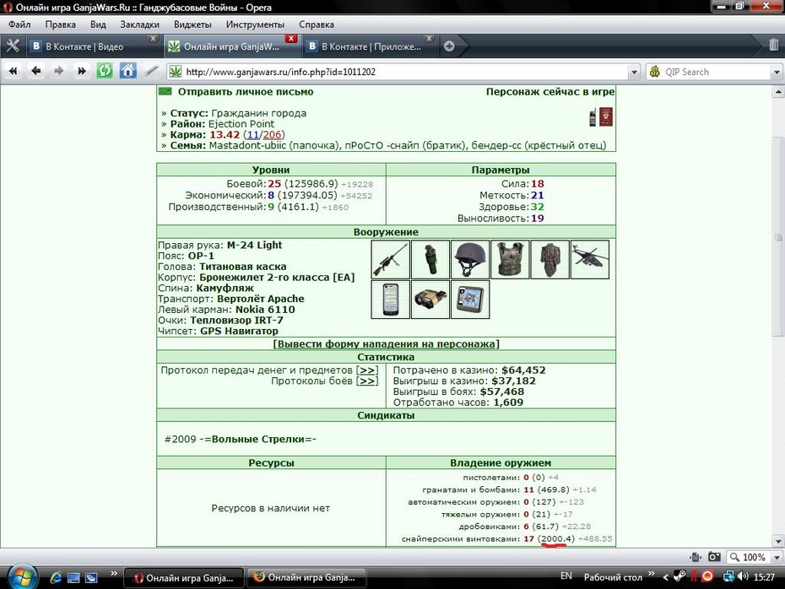The height and width of the screenshot is (589, 785).
Task: Click the M-24 Light sniper rifle icon
Action: point(391,259)
